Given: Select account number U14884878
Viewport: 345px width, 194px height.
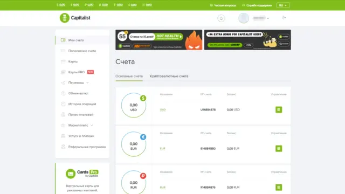Looking at the screenshot, I should (x=208, y=109).
